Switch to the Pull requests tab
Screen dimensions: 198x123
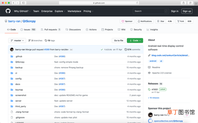[x=51, y=30]
